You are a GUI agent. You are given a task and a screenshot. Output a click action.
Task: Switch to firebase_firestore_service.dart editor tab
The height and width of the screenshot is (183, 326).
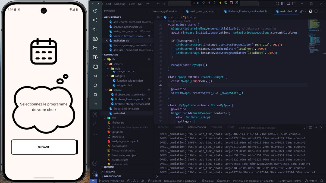246,11
